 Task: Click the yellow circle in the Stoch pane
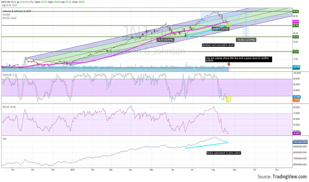click(228, 99)
